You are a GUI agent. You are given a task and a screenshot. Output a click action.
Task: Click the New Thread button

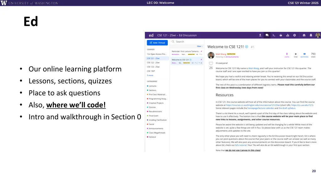pyautogui.click(x=157, y=42)
